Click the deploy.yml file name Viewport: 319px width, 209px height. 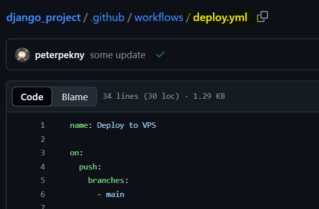[220, 18]
